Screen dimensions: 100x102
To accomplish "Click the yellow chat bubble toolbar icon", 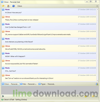I will pos(3,6).
